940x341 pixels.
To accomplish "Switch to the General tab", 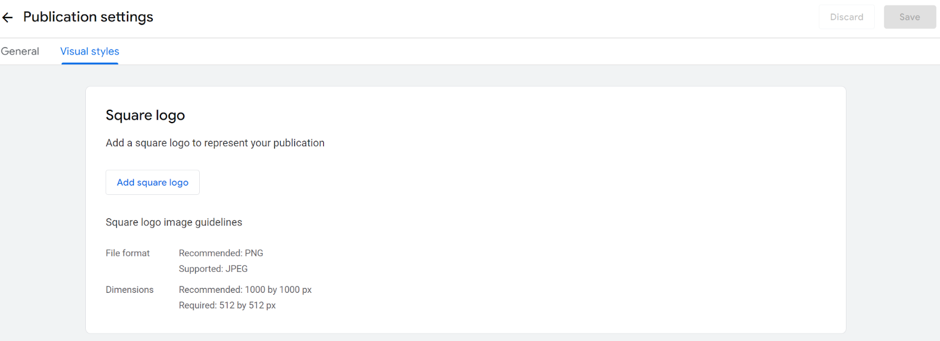I will tap(20, 52).
